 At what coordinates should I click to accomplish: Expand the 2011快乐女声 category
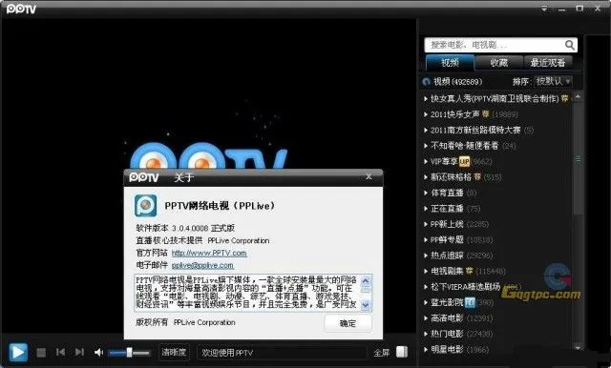click(426, 114)
